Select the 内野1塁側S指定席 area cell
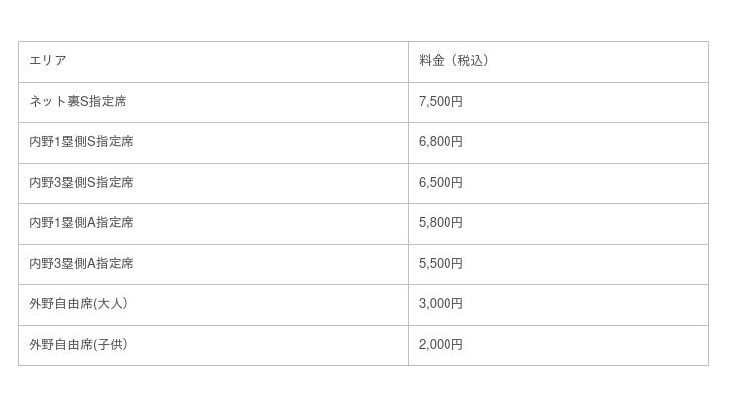This screenshot has width=731, height=406. coord(212,142)
